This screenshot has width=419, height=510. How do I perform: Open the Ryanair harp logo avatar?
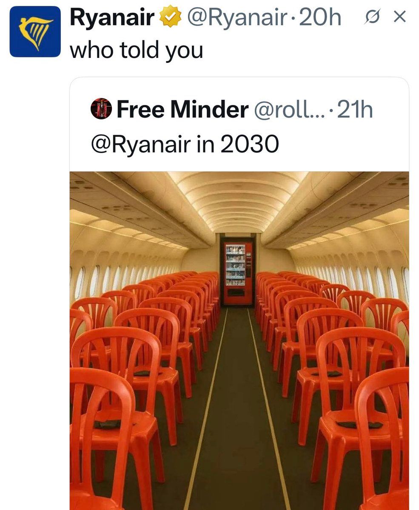coord(35,31)
